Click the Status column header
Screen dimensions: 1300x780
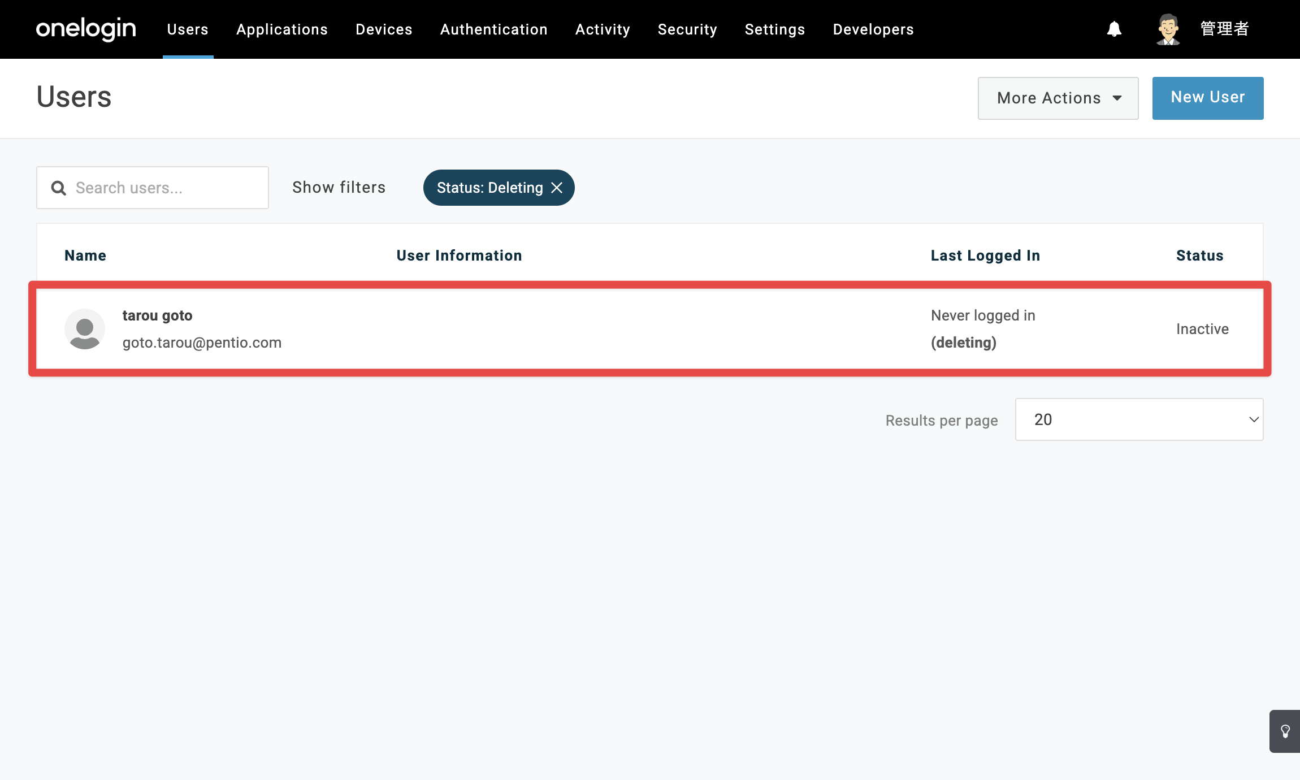click(x=1200, y=255)
